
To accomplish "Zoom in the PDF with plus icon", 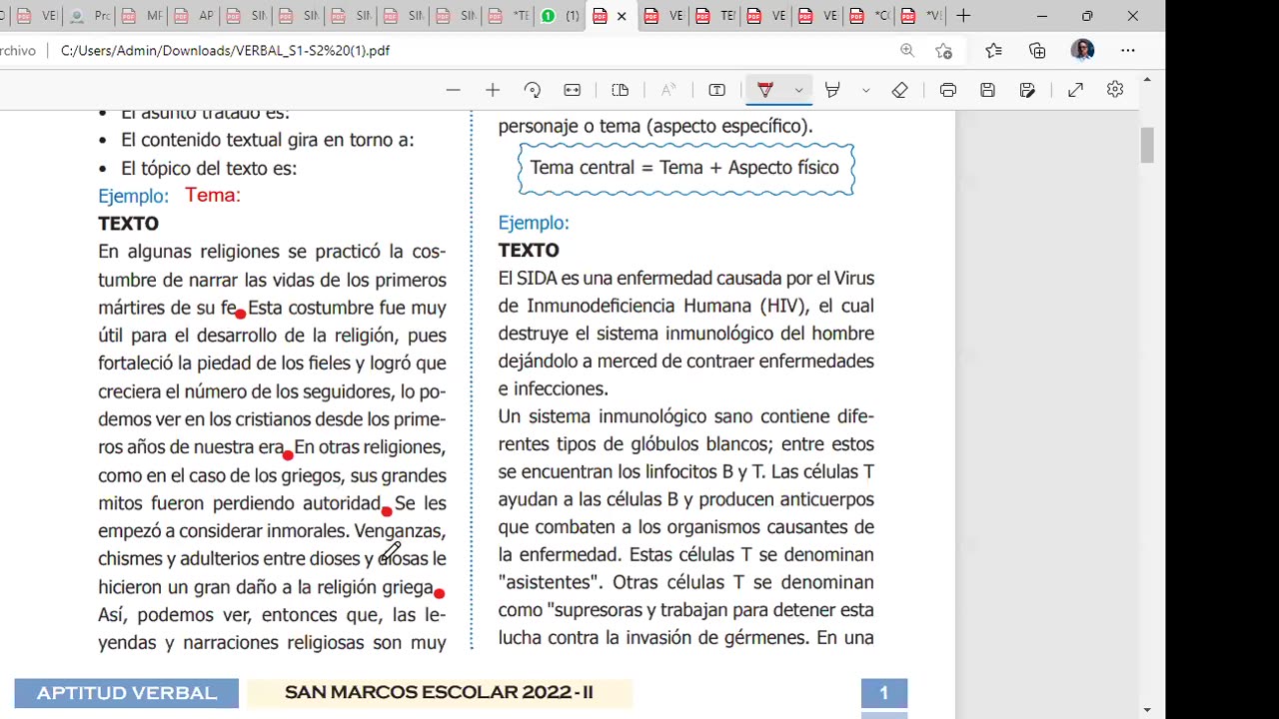I will click(493, 90).
